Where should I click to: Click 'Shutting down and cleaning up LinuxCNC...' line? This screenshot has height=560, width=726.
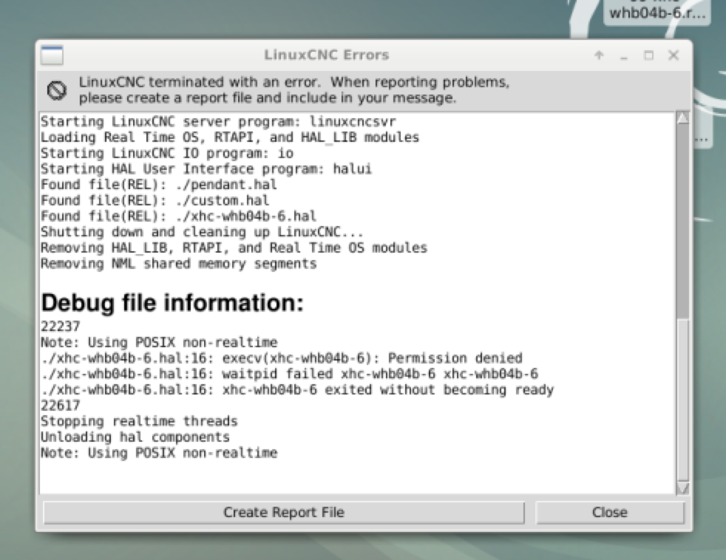tap(202, 232)
